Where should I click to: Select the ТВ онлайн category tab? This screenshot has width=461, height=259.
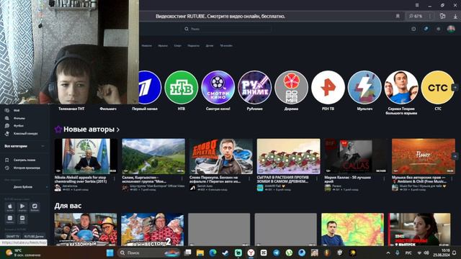click(226, 45)
